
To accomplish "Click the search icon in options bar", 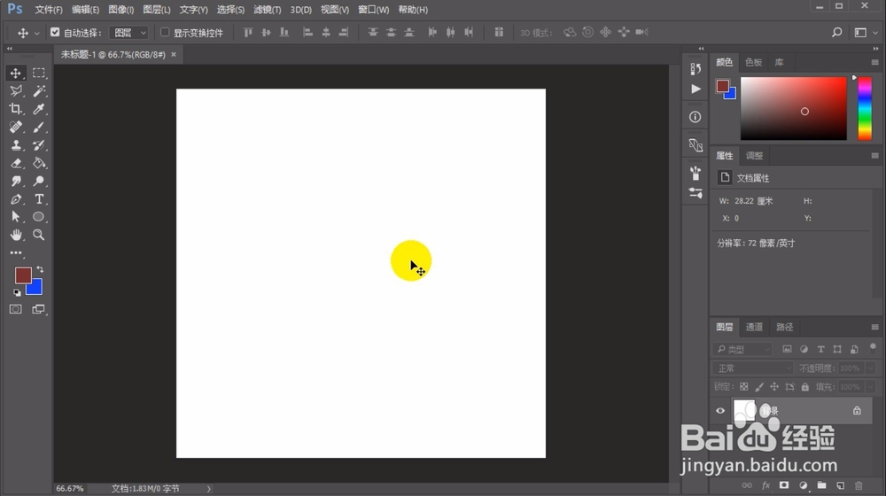I will [x=837, y=32].
